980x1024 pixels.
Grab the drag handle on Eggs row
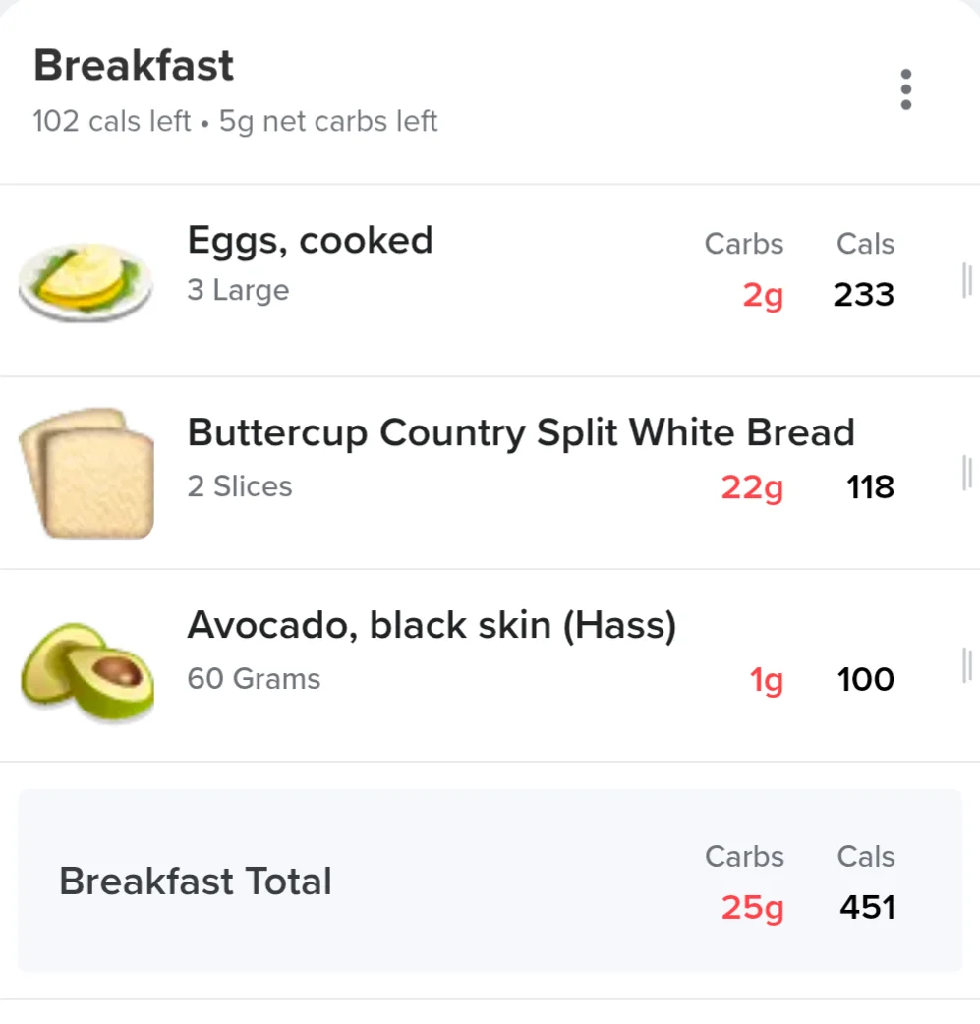(x=967, y=280)
